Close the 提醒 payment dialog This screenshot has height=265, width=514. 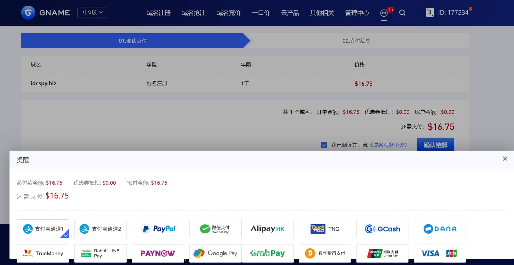(505, 158)
